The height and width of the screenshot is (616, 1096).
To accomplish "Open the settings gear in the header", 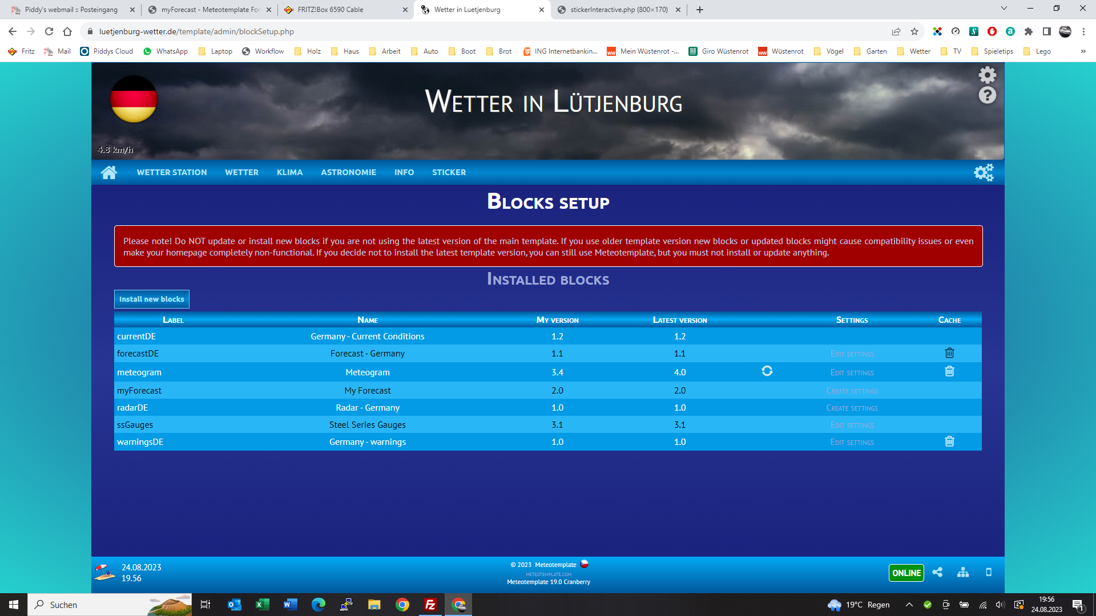I will [987, 74].
